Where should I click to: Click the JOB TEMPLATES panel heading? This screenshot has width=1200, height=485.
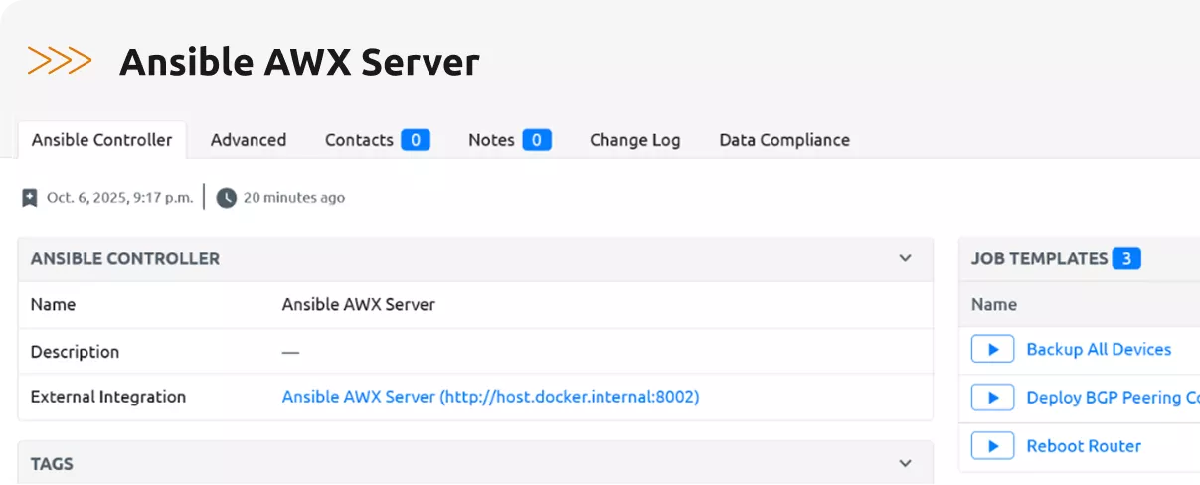tap(1039, 258)
